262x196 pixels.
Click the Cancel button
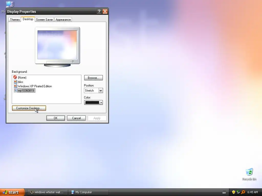click(76, 118)
